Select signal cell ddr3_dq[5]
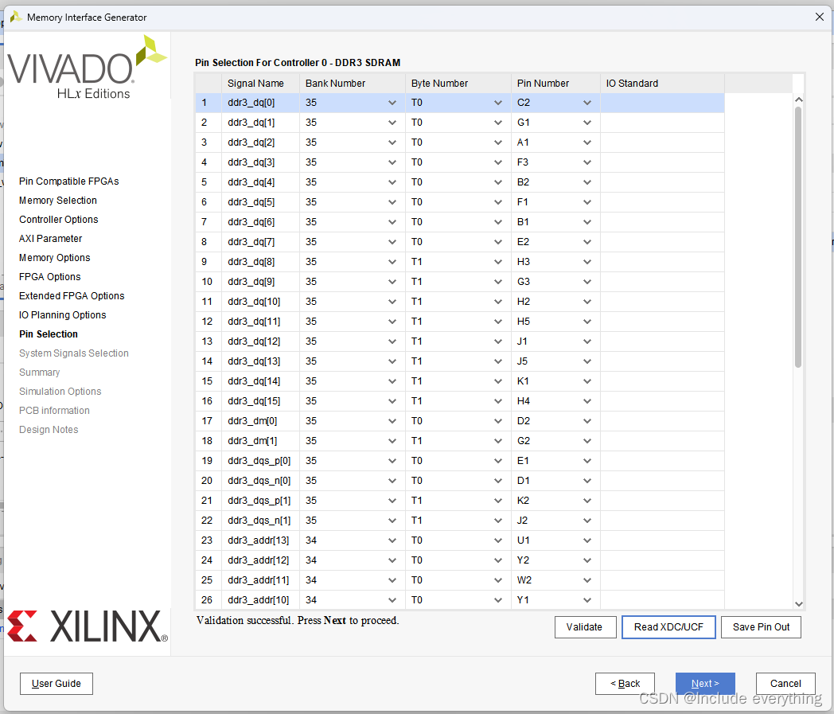 [260, 202]
